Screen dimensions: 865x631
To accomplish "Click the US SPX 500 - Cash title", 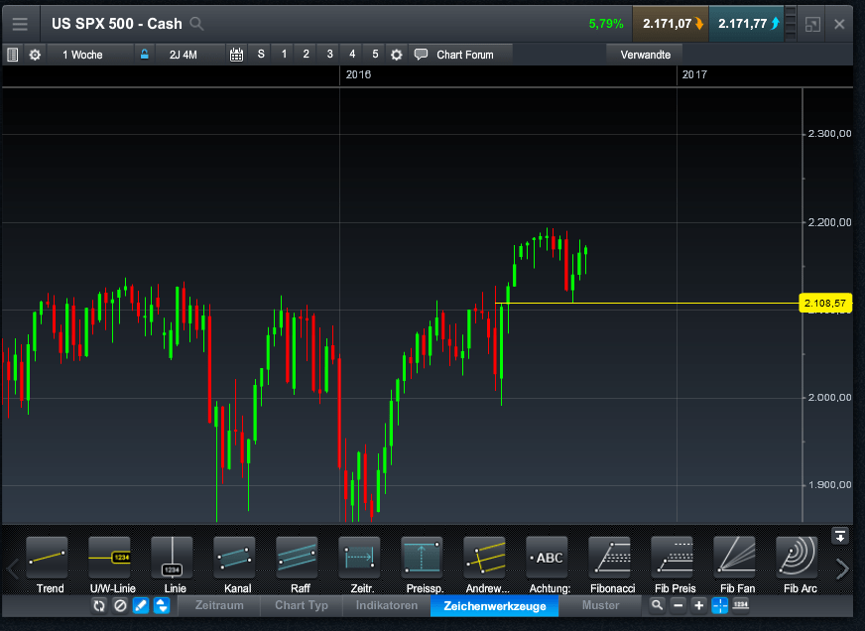I will [116, 24].
